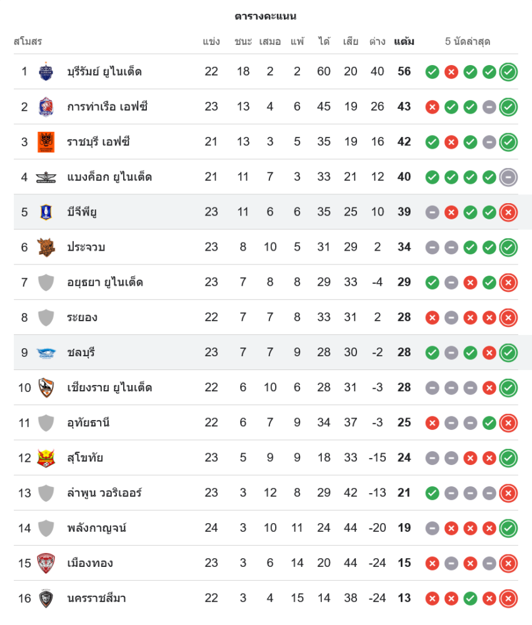Image resolution: width=532 pixels, height=625 pixels.
Task: Click the บุรีรัมย์ ยูไนเต็ด club logo
Action: point(46,72)
